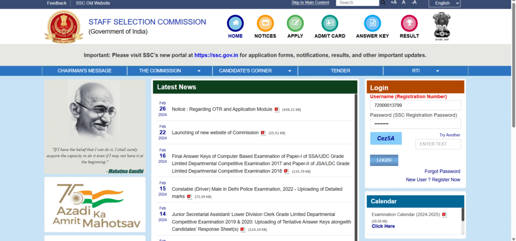The image size is (516, 241).
Task: Click Calendar Click Here link
Action: coord(383,226)
